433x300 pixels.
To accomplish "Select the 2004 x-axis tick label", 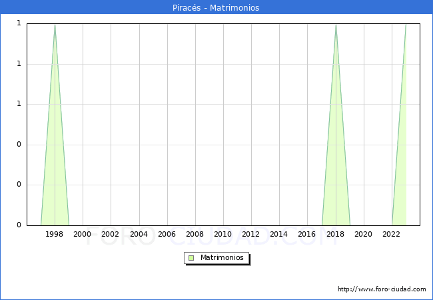I will point(139,234).
